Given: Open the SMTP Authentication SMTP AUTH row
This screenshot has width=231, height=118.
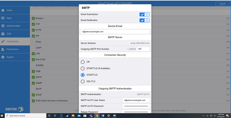Looking at the screenshot, I should (x=115, y=94).
